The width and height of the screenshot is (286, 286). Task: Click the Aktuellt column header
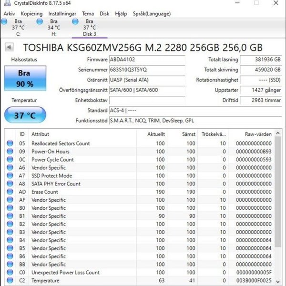(x=152, y=134)
